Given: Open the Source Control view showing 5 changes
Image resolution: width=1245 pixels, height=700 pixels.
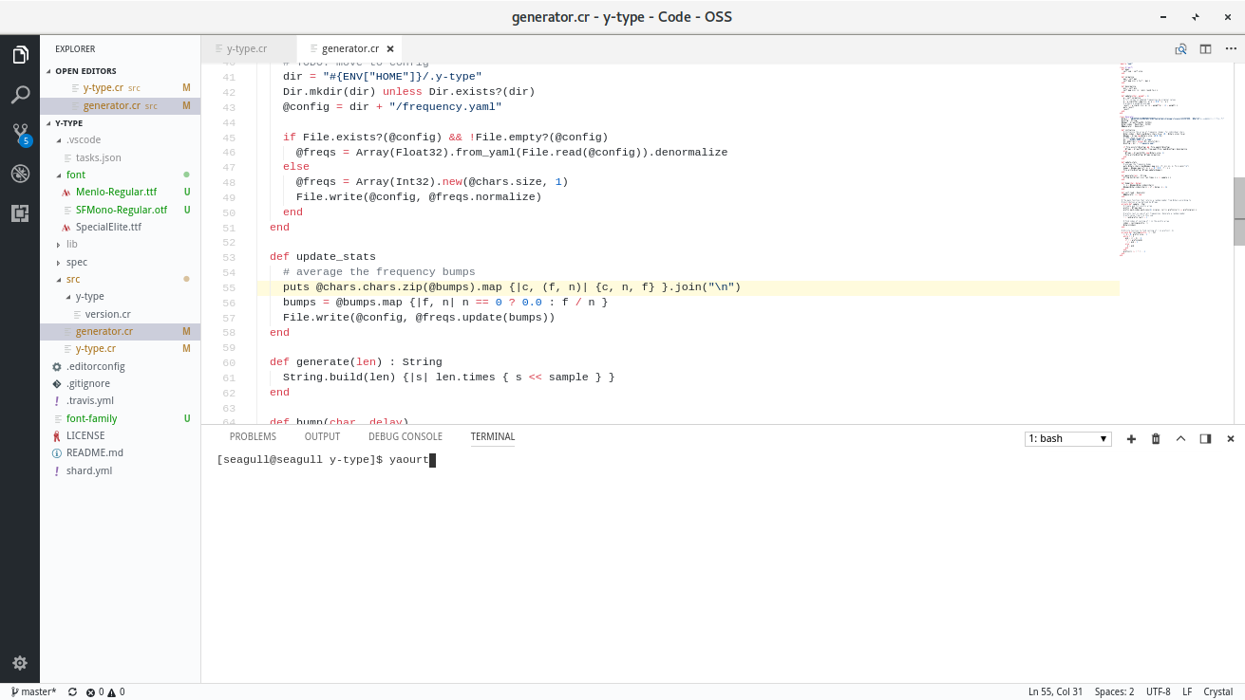Looking at the screenshot, I should pyautogui.click(x=19, y=134).
